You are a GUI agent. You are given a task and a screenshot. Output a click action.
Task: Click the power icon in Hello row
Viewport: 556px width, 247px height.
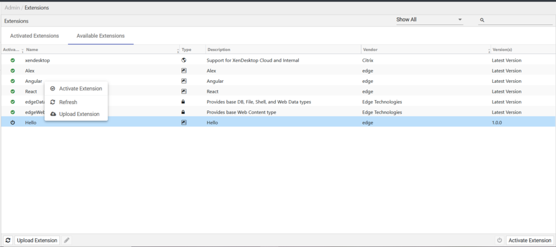point(13,122)
